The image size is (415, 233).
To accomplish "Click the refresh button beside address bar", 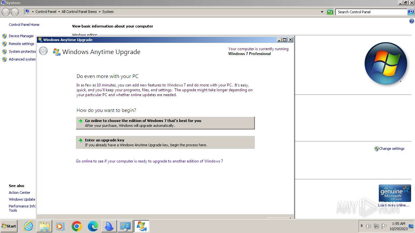I will pos(330,12).
